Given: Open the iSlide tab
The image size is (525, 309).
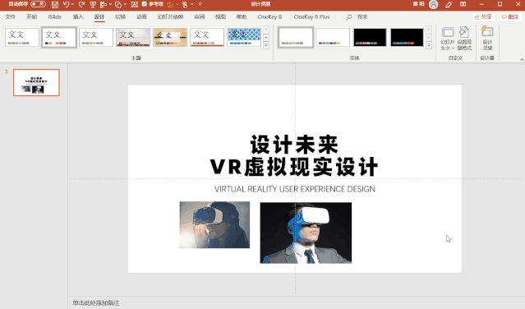Looking at the screenshot, I should tap(54, 16).
